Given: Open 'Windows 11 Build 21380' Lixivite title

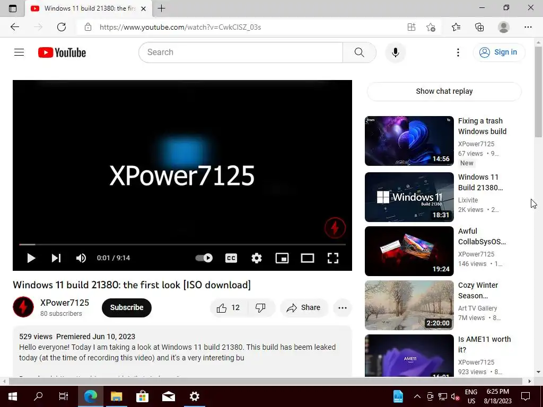Looking at the screenshot, I should 480,182.
